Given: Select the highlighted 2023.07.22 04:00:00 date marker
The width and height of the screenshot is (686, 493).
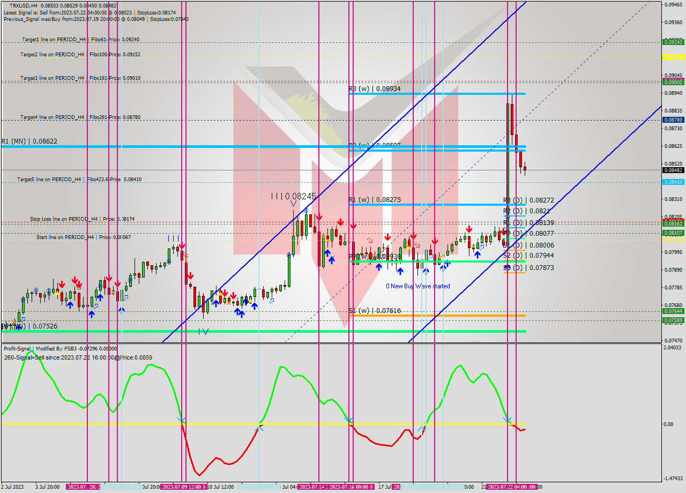Looking at the screenshot, I should coord(511,487).
